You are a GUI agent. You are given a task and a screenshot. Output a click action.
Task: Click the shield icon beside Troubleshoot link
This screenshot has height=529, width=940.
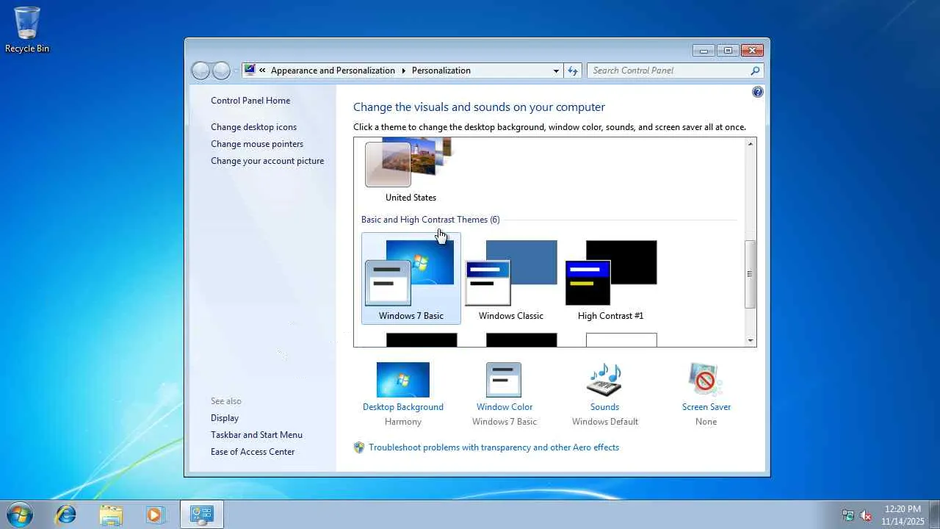[x=359, y=447]
